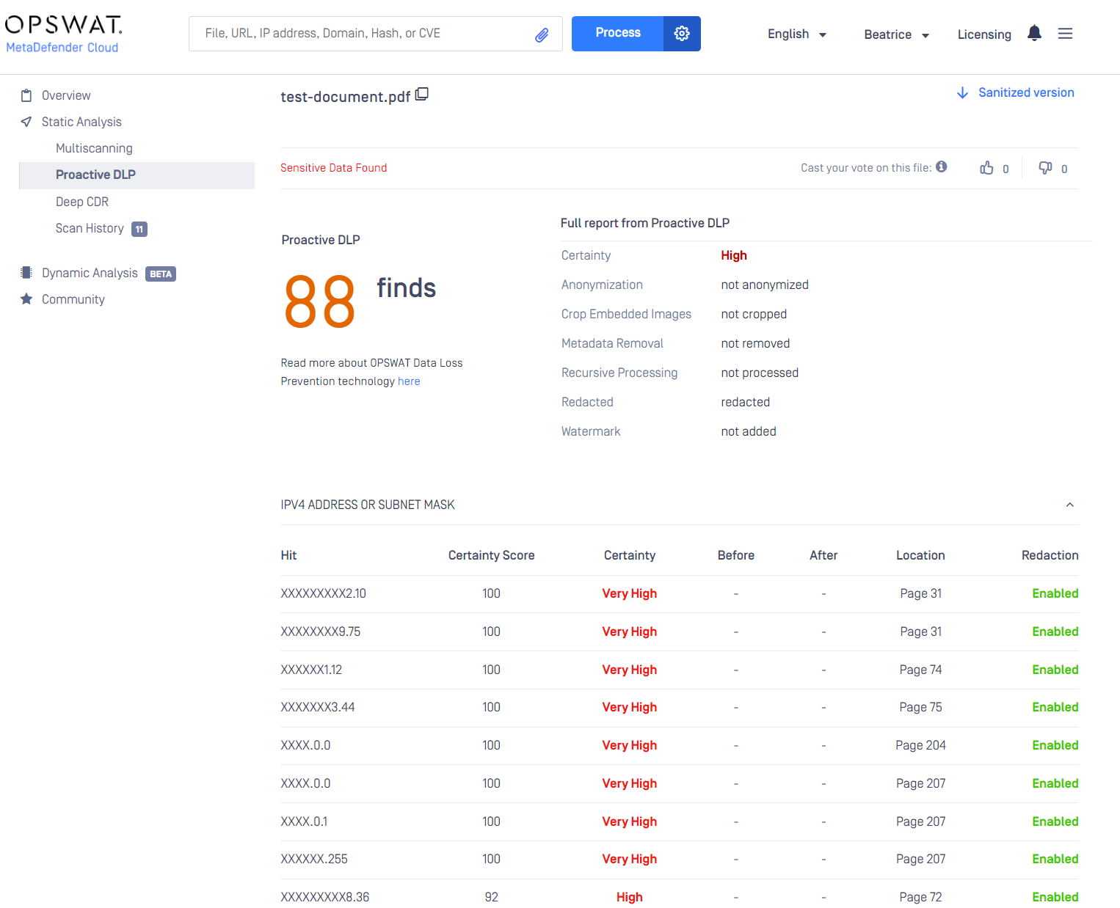The image size is (1120, 908).
Task: Click the Static Analysis paper plane icon
Action: (x=26, y=122)
